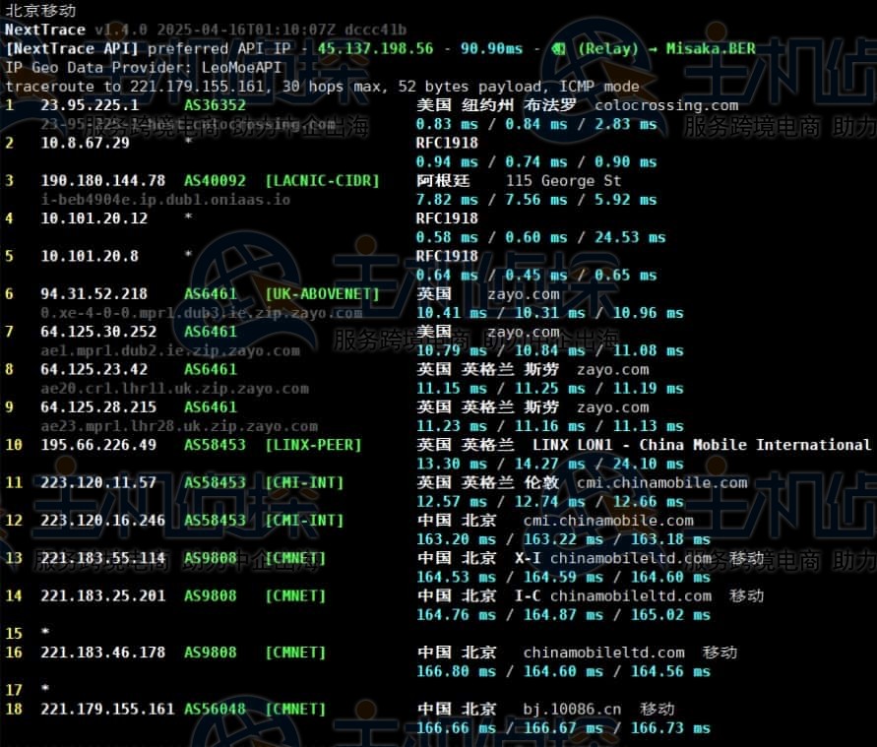
Task: Select IP 64.125.23.42 on hop 8
Action: coord(94,369)
